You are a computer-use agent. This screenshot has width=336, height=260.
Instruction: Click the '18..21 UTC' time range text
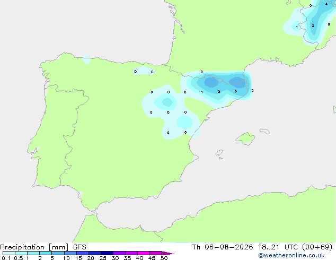click(278, 247)
